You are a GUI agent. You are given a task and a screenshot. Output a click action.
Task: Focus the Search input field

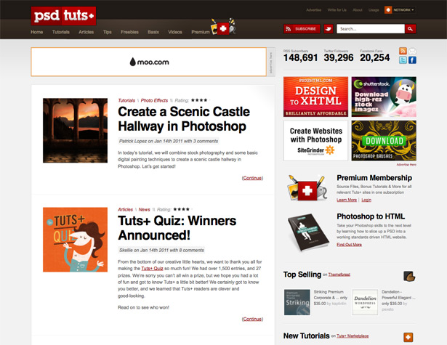[x=370, y=29]
